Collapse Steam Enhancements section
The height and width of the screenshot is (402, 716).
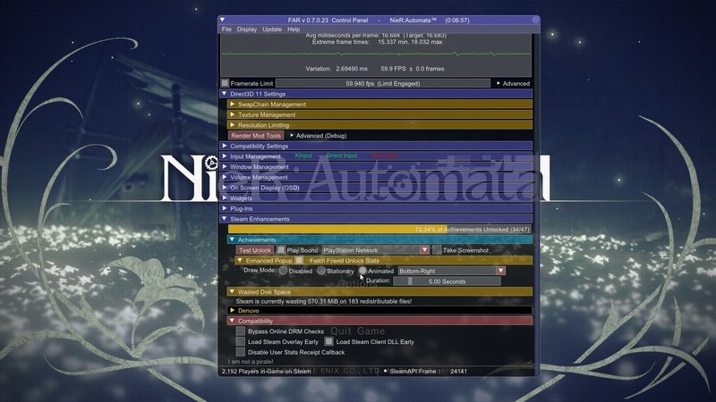377,219
